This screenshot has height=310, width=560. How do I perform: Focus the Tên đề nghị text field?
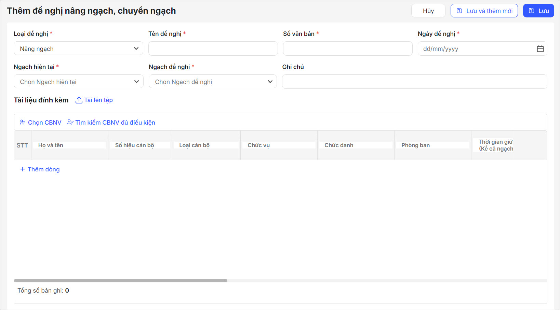(x=213, y=48)
